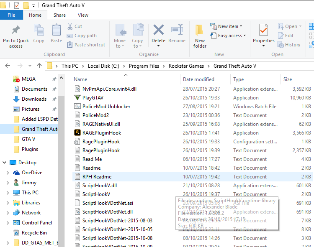Click the Open ribbon button
The width and height of the screenshot is (314, 247).
point(290,26)
